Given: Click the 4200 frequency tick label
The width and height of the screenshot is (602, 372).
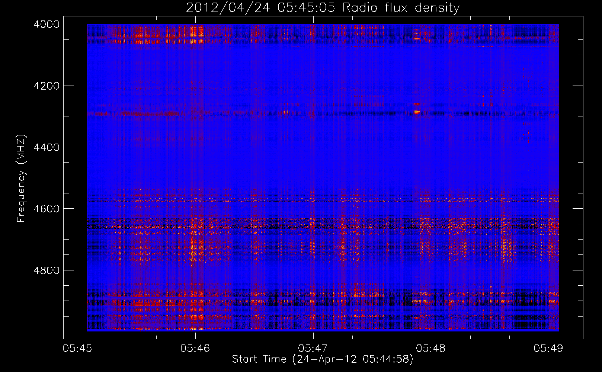Looking at the screenshot, I should (x=47, y=86).
